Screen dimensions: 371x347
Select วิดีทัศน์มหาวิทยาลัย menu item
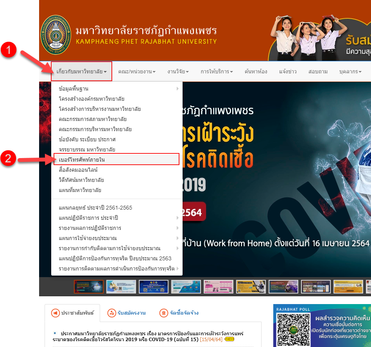point(117,180)
